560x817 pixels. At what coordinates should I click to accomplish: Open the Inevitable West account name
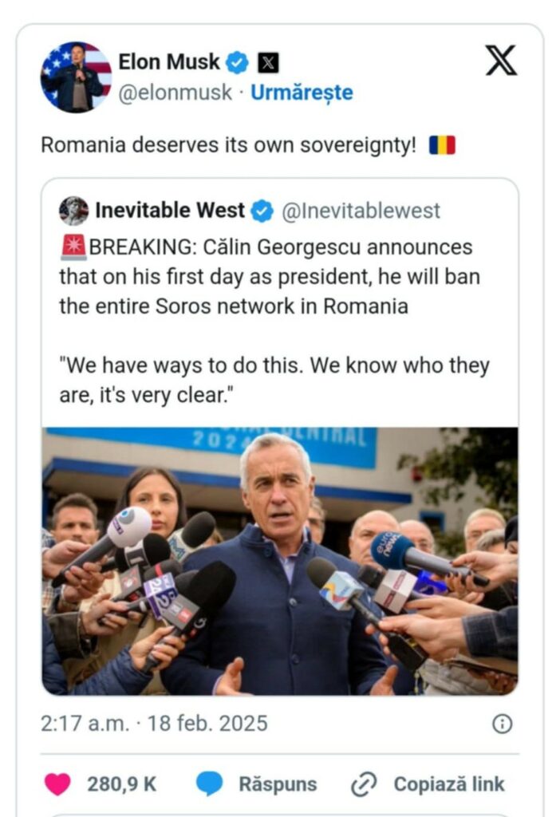[x=170, y=211]
